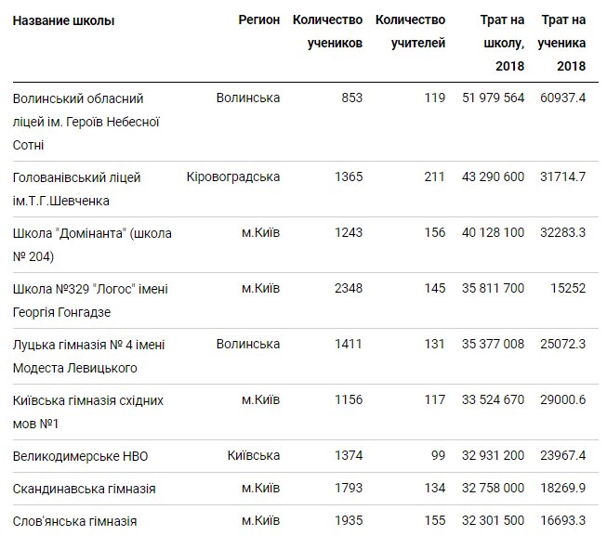Click Київська гімназія східних мов №1
The image size is (607, 536).
pos(87,412)
